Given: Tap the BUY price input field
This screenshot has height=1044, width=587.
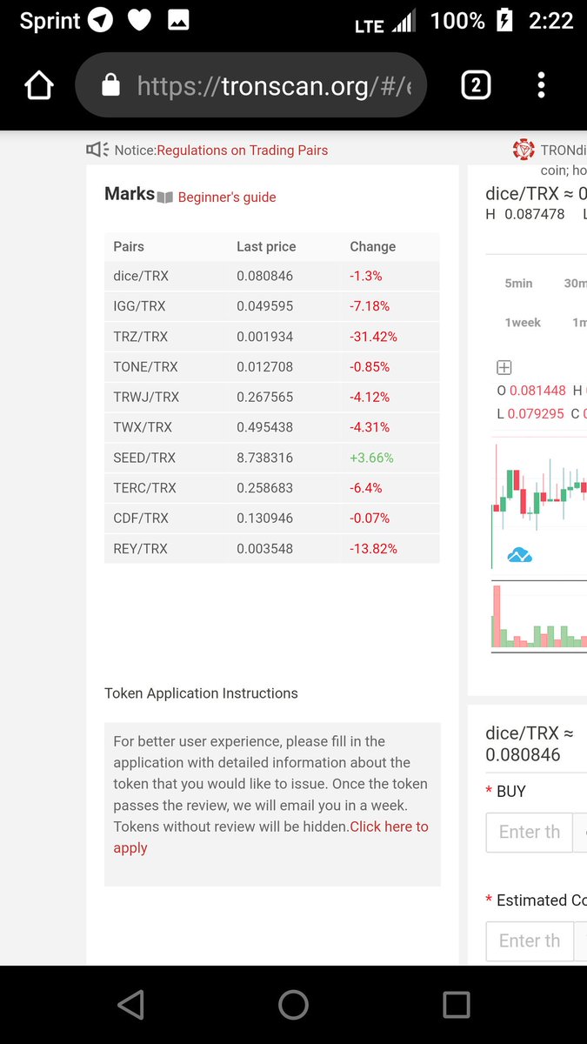Looking at the screenshot, I should (529, 833).
